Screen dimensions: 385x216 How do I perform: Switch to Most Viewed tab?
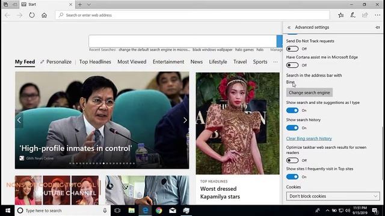coord(132,62)
